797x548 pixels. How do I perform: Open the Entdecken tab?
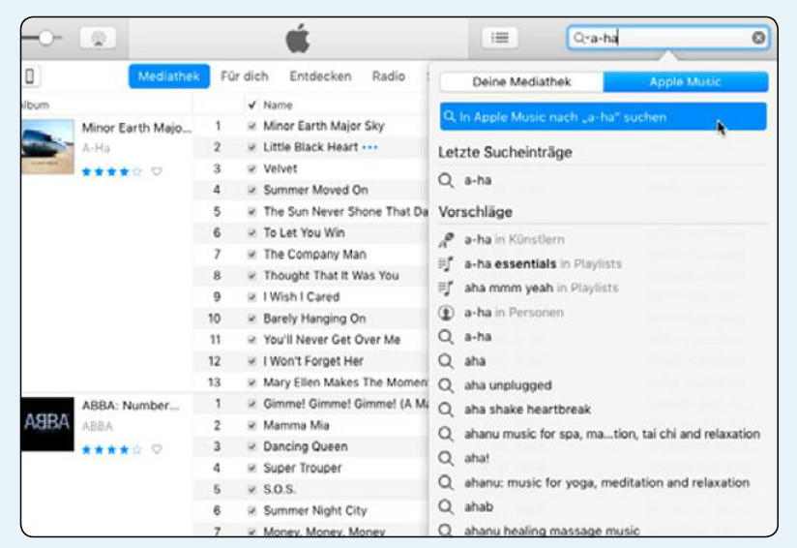[x=320, y=76]
